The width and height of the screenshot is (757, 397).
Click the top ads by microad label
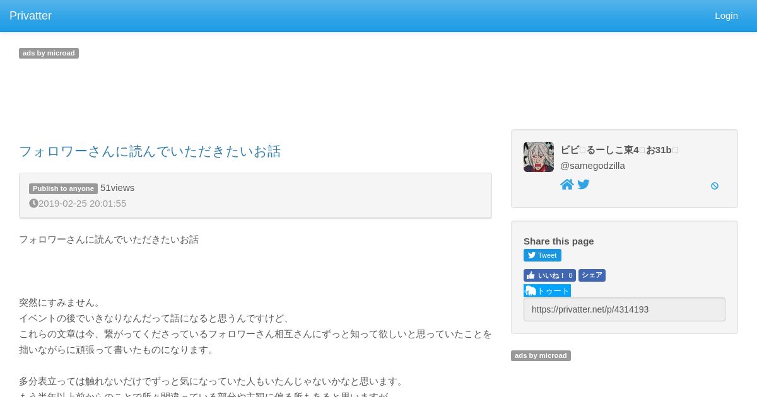[49, 54]
